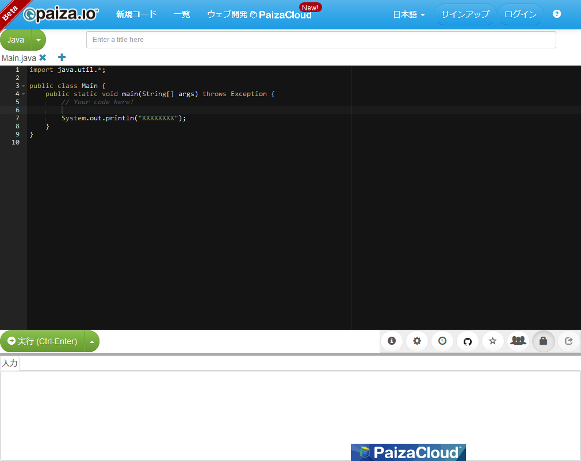Click the group collaboration icon
The width and height of the screenshot is (581, 461).
518,341
